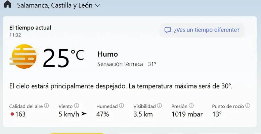
Task: Click the smoke weather condition icon
Action: point(24,57)
